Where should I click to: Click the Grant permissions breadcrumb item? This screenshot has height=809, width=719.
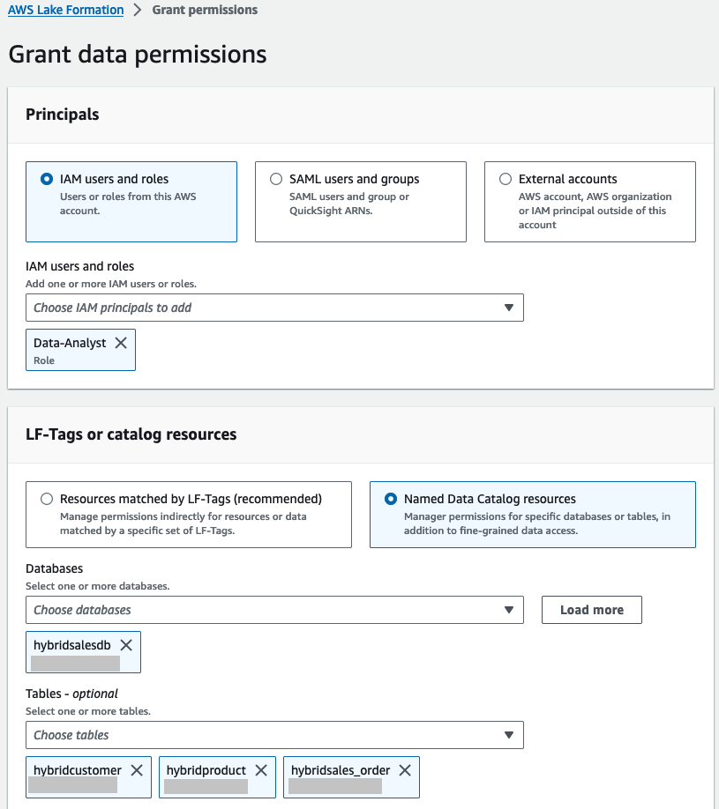coord(205,11)
